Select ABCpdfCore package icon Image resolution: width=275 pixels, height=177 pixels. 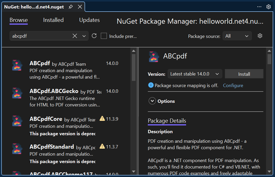17,121
